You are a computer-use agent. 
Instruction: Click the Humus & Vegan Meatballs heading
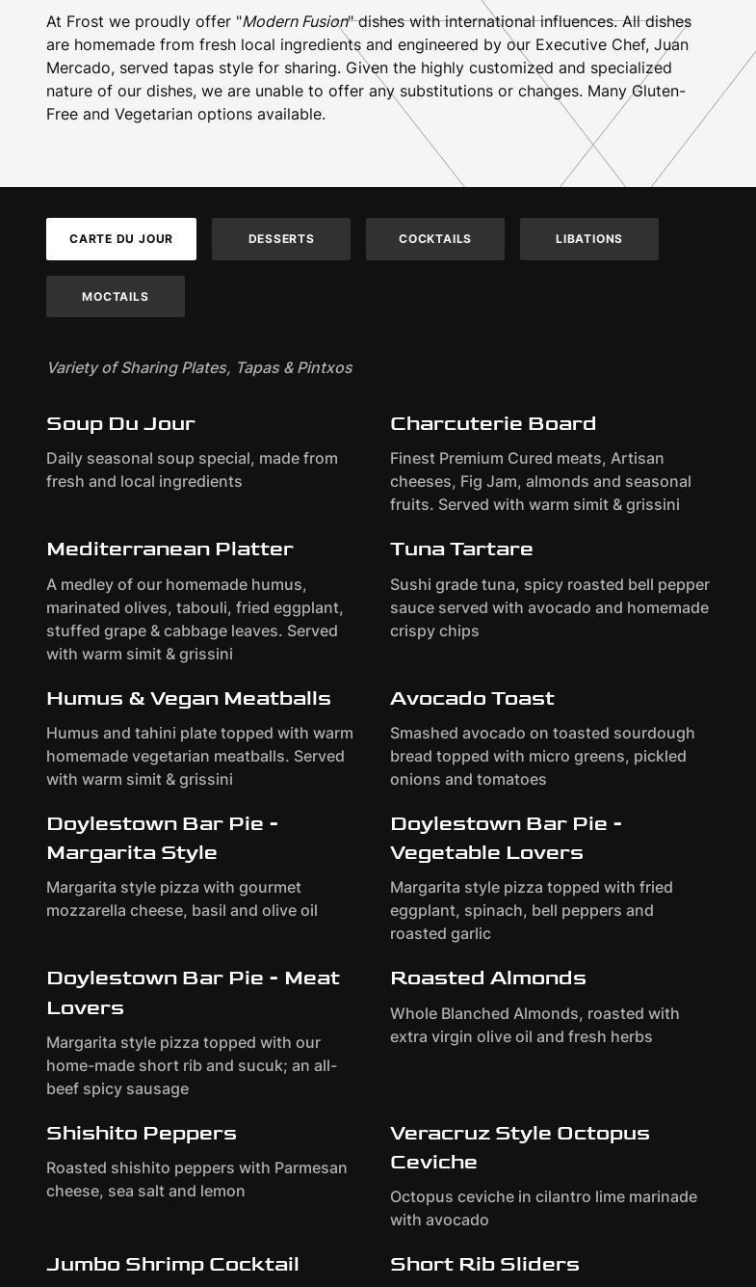pyautogui.click(x=189, y=698)
